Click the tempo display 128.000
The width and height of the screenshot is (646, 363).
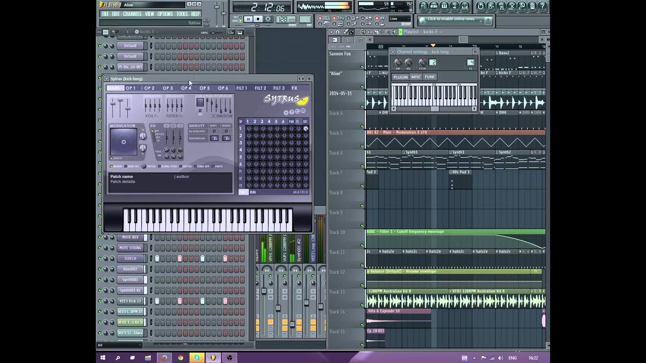pyautogui.click(x=286, y=20)
